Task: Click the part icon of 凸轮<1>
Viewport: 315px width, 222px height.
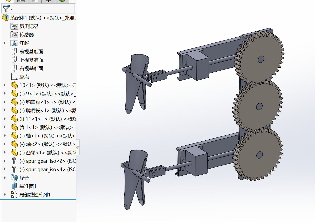Action: pos(14,153)
